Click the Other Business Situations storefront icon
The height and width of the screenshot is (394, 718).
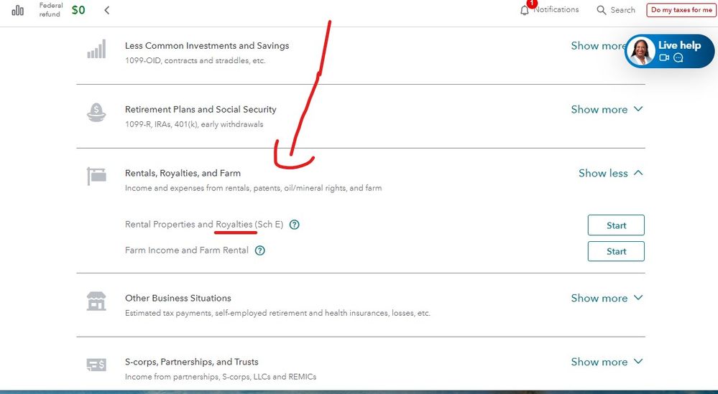96,301
